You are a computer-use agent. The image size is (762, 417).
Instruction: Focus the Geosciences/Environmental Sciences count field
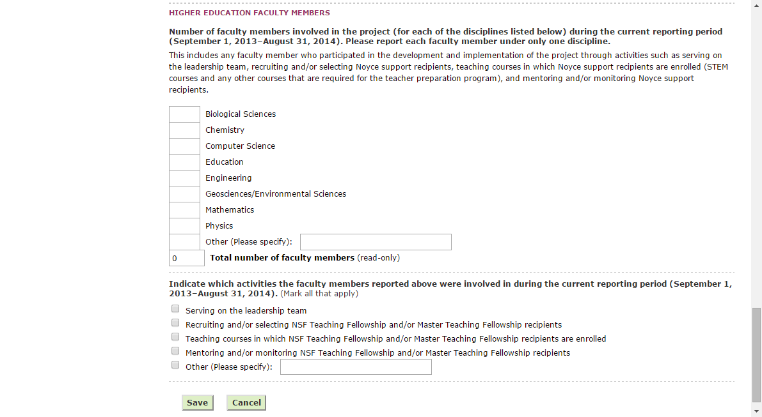coord(184,194)
